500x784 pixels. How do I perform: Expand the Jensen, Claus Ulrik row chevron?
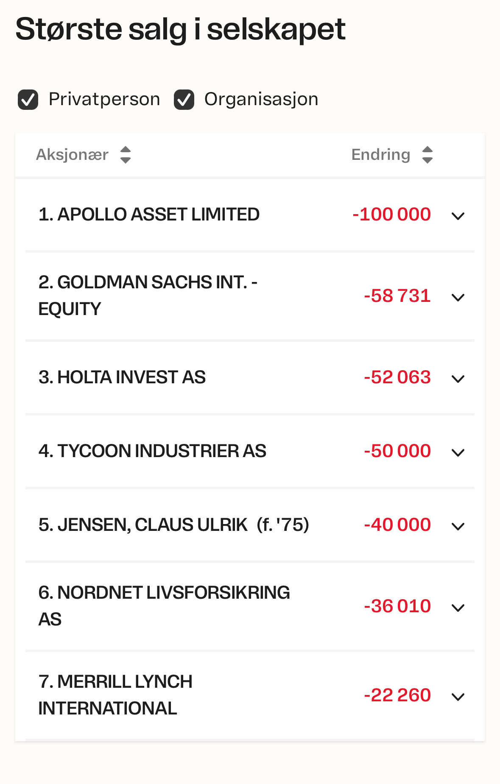[x=458, y=527]
